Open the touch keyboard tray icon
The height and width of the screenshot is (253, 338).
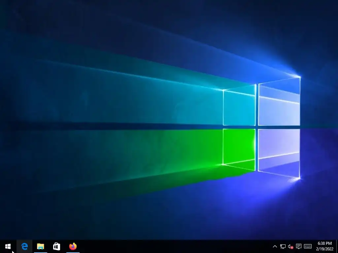[x=308, y=246]
